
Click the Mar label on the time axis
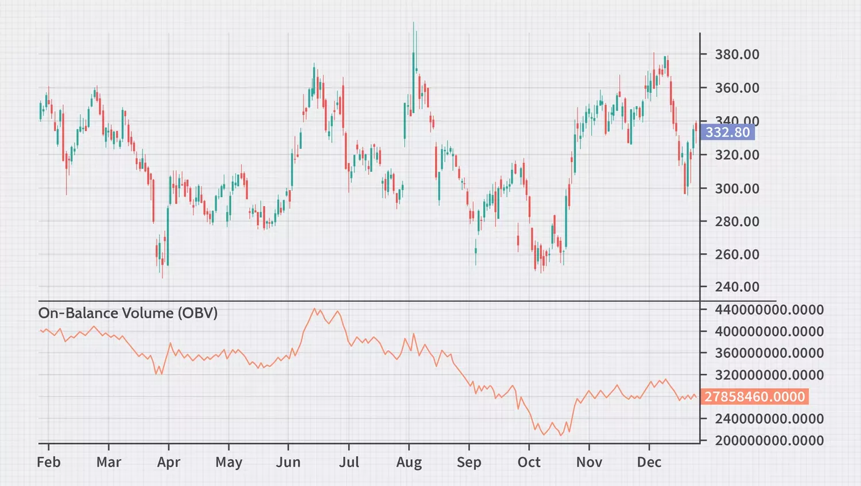(109, 462)
